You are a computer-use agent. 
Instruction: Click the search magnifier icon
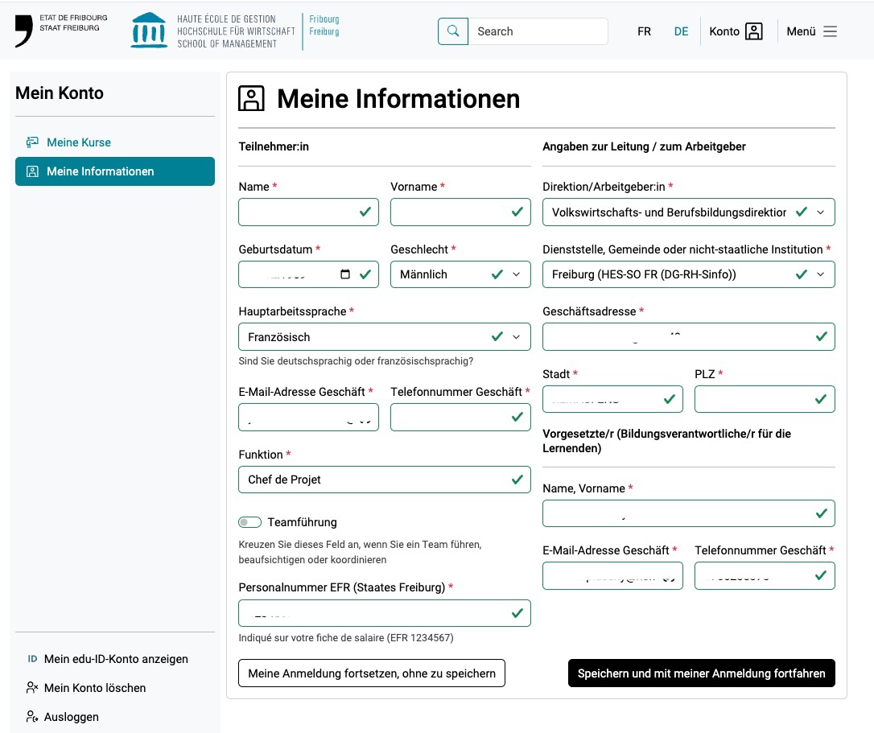pos(453,31)
